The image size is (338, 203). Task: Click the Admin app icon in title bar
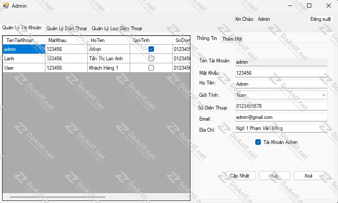pos(6,6)
